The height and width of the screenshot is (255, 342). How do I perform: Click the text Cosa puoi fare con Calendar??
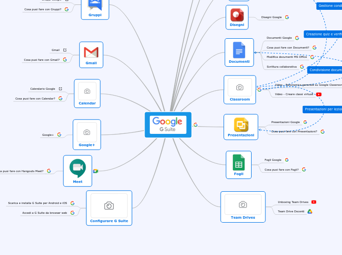[x=35, y=99]
